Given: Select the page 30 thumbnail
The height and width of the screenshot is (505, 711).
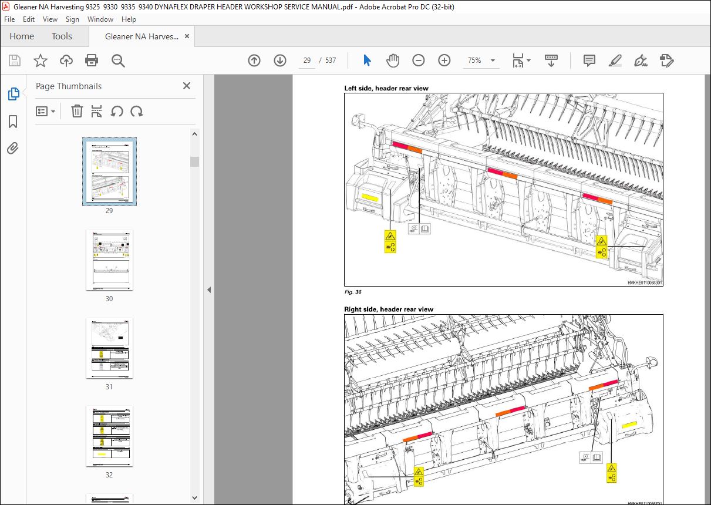Looking at the screenshot, I should click(109, 260).
